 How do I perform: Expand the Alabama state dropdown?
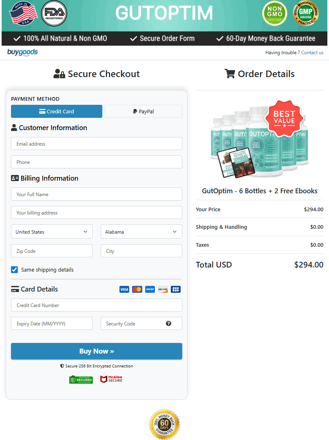tap(141, 232)
